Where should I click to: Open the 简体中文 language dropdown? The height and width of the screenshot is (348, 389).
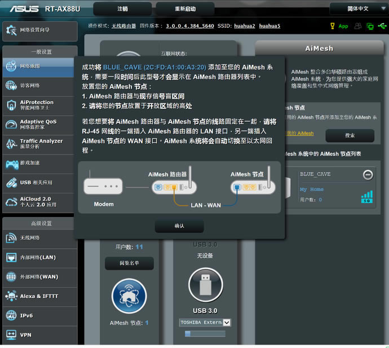click(x=358, y=8)
